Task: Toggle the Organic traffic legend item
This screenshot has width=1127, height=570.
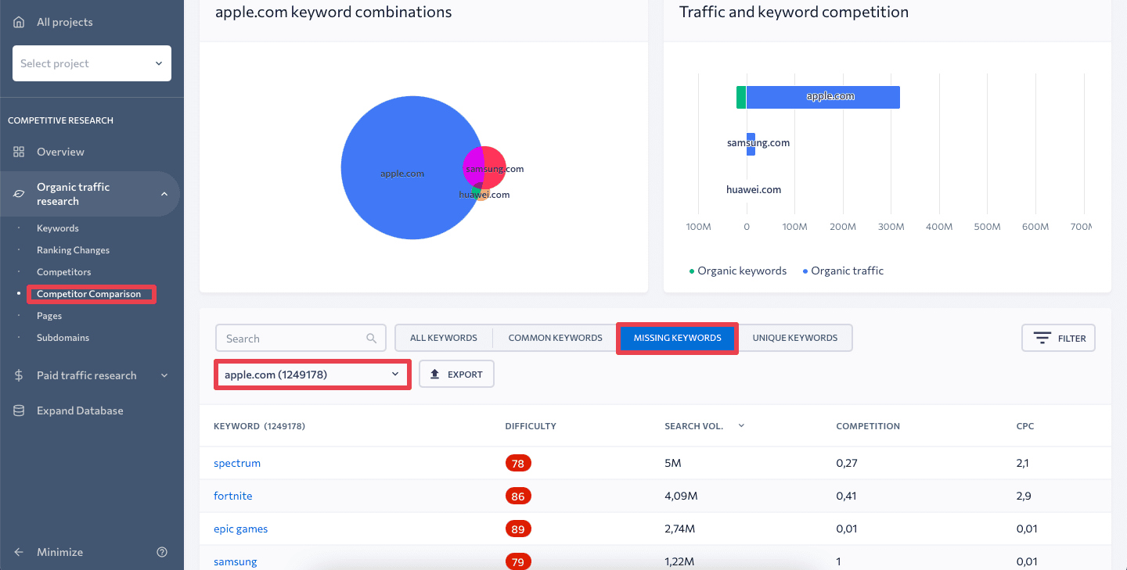Action: tap(843, 271)
